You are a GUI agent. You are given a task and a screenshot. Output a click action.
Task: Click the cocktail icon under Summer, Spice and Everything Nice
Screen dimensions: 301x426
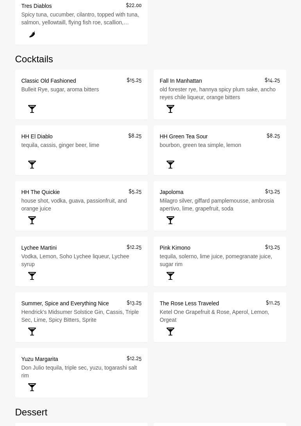32,332
